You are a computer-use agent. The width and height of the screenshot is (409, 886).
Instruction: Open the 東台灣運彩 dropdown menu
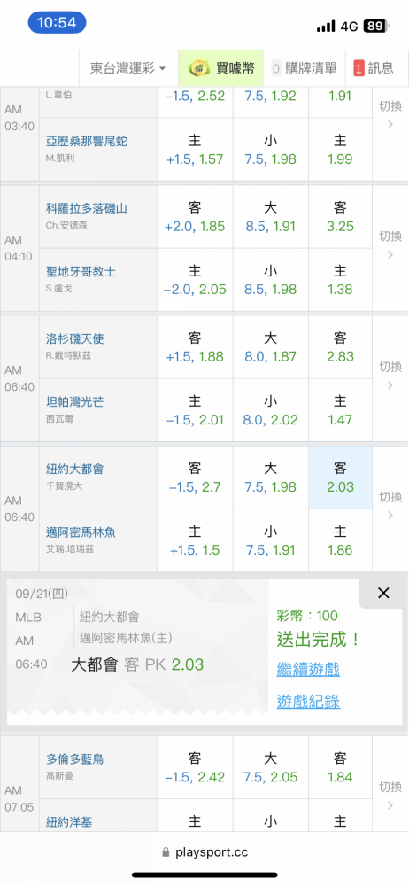pos(128,68)
